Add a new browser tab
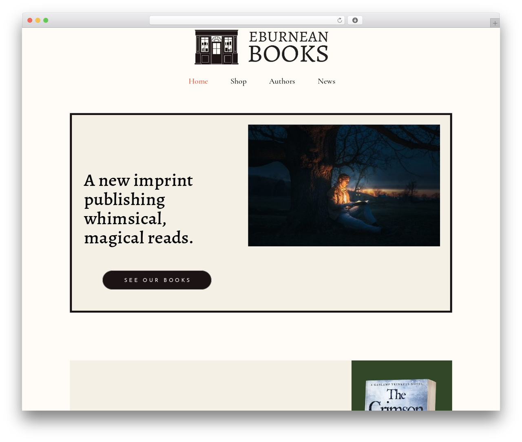The image size is (522, 442). point(495,23)
